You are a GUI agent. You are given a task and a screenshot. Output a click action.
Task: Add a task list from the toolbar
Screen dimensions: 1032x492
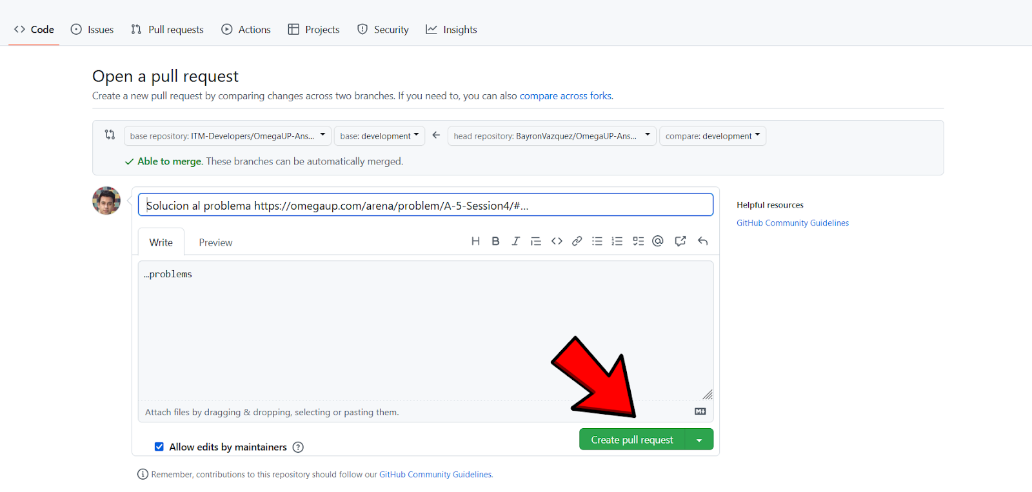pos(638,241)
